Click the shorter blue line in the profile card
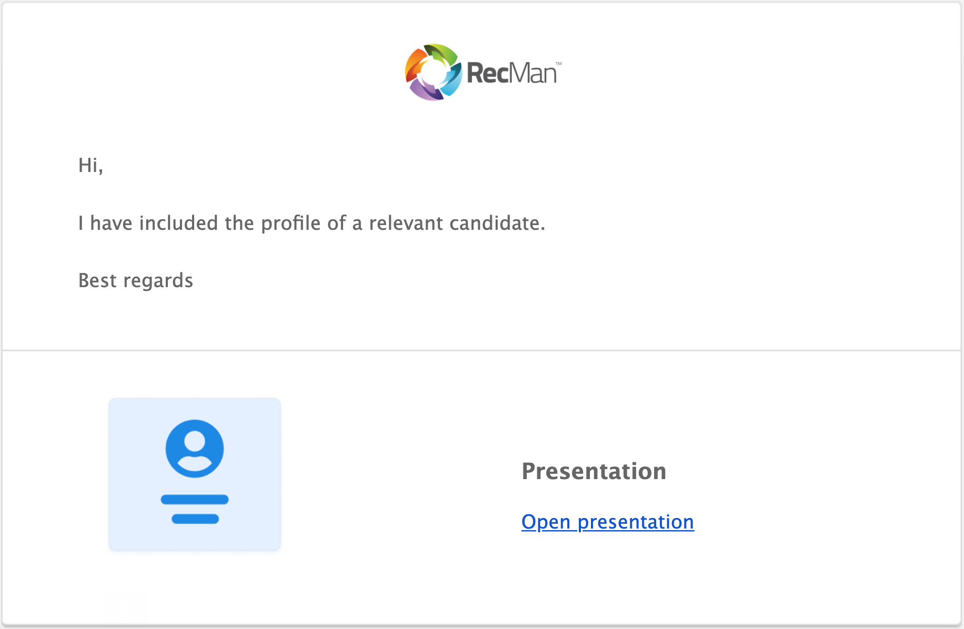The image size is (964, 629). click(195, 519)
